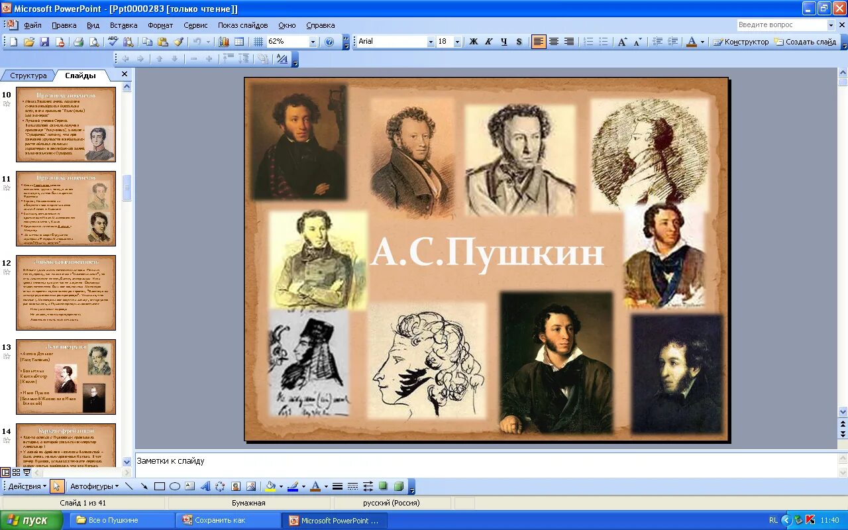Insert picture from file
Screen dimensions: 848x530
point(250,486)
